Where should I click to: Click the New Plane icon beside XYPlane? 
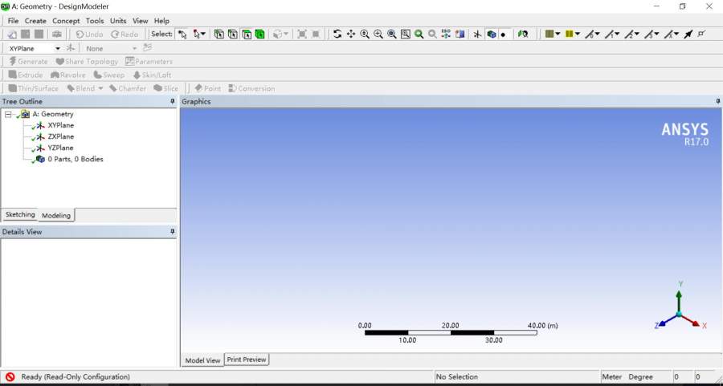[x=70, y=48]
